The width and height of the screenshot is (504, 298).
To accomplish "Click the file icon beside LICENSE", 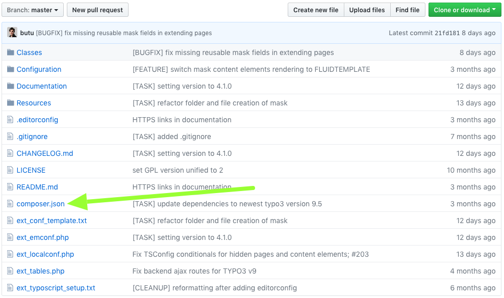I will point(10,170).
